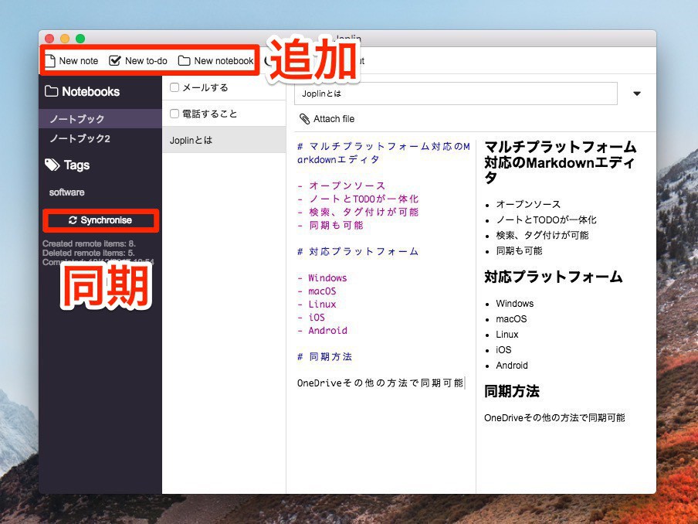The width and height of the screenshot is (698, 524).
Task: Click the Tags header label
Action: pyautogui.click(x=76, y=165)
